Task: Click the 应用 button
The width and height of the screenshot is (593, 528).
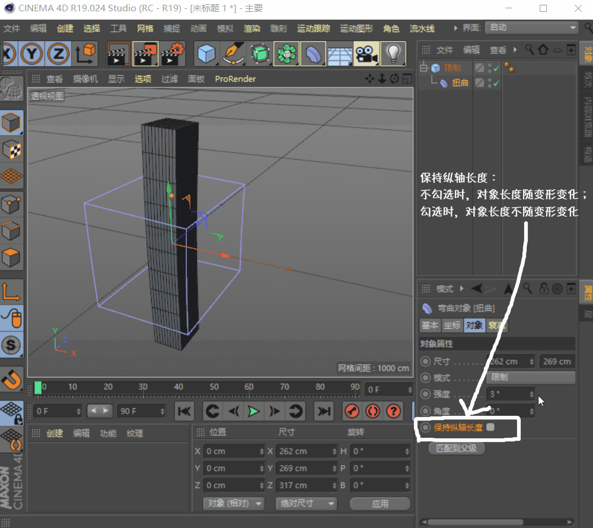Action: click(380, 503)
